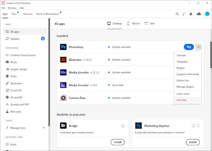Open Updates in the sidebar

[x=25, y=38]
